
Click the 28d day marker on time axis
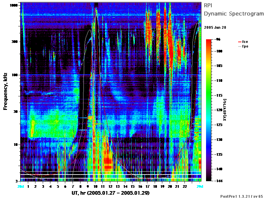coord(21,186)
